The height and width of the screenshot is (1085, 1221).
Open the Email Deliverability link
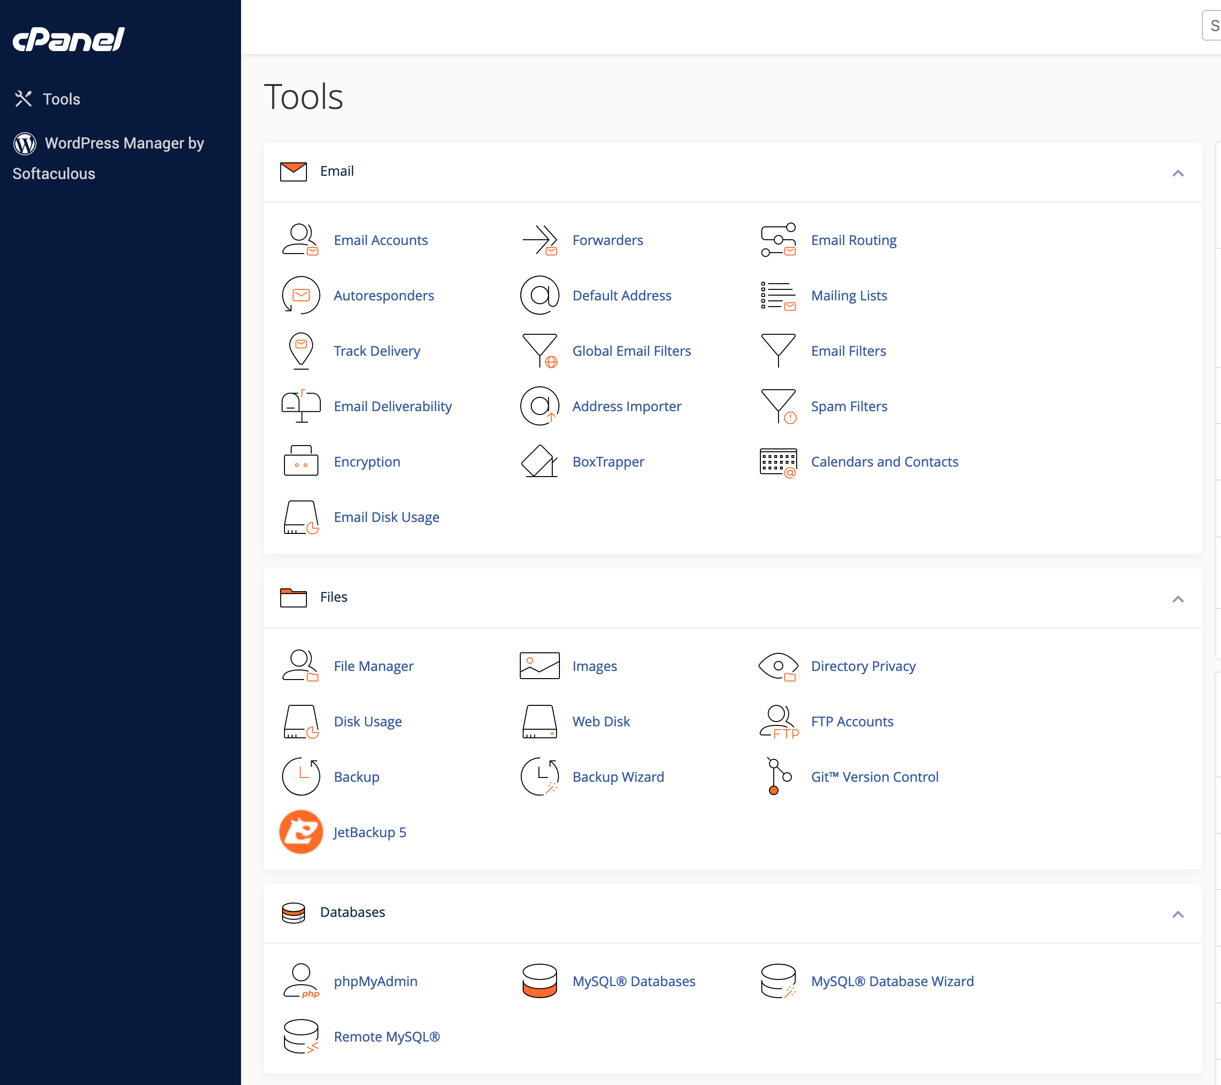[x=392, y=406]
